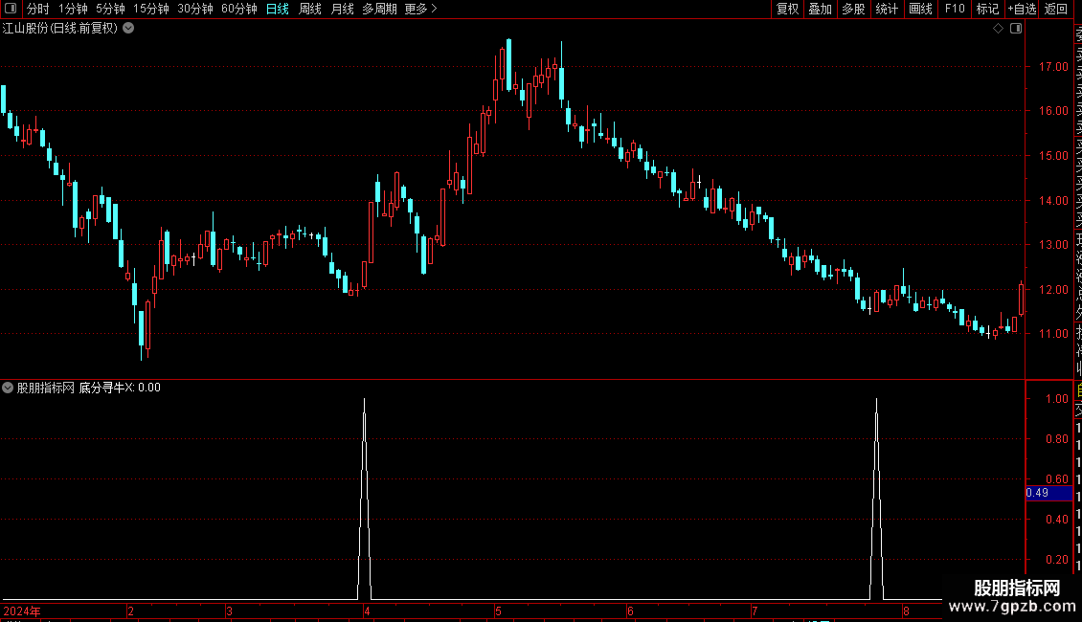
Task: Open the 多周期 multi-period view
Action: [379, 9]
